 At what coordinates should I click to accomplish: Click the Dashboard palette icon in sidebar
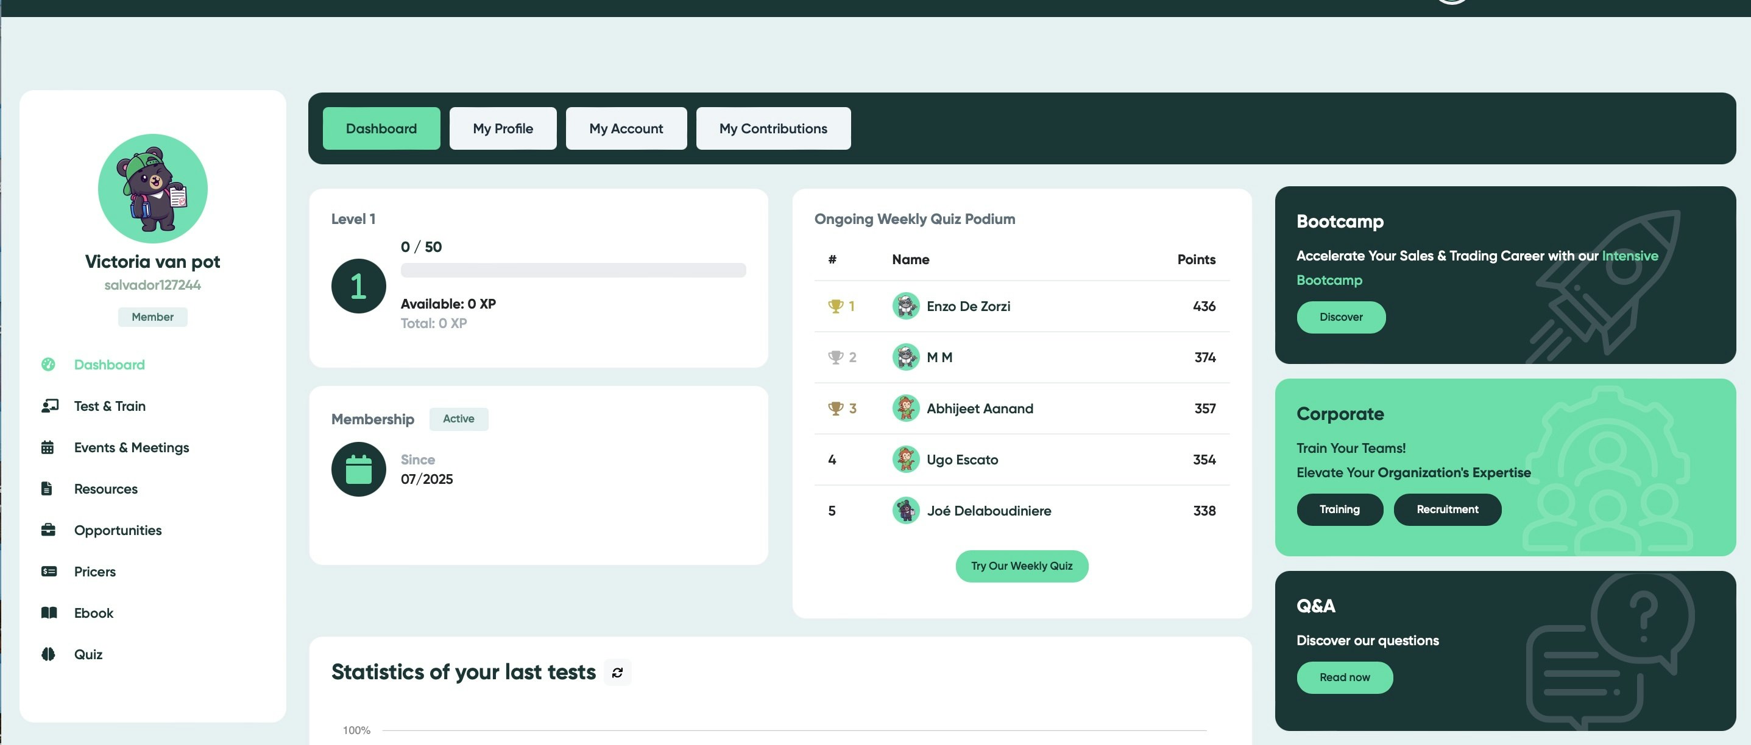[x=48, y=365]
